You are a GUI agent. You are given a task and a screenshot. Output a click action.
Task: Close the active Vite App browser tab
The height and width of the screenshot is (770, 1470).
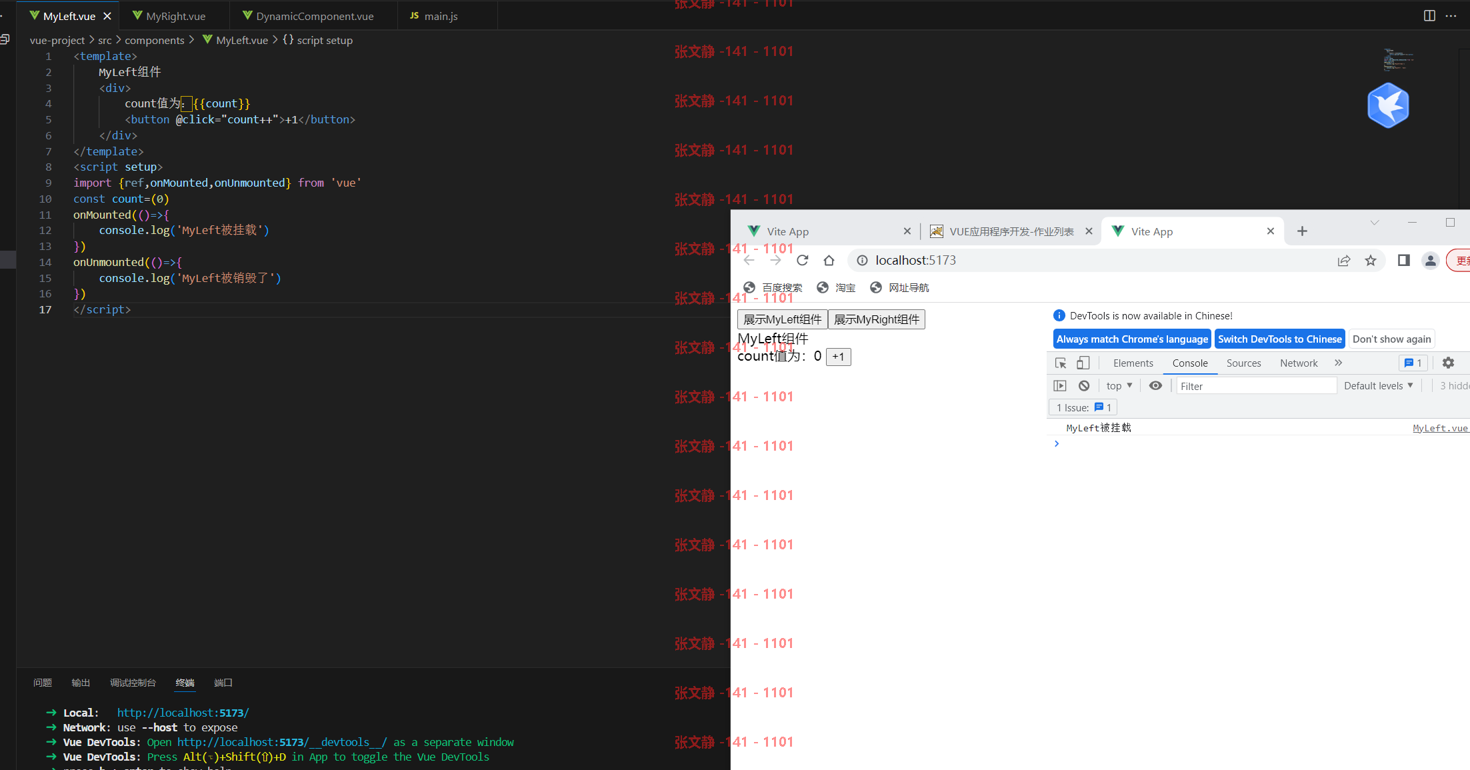click(x=1271, y=231)
